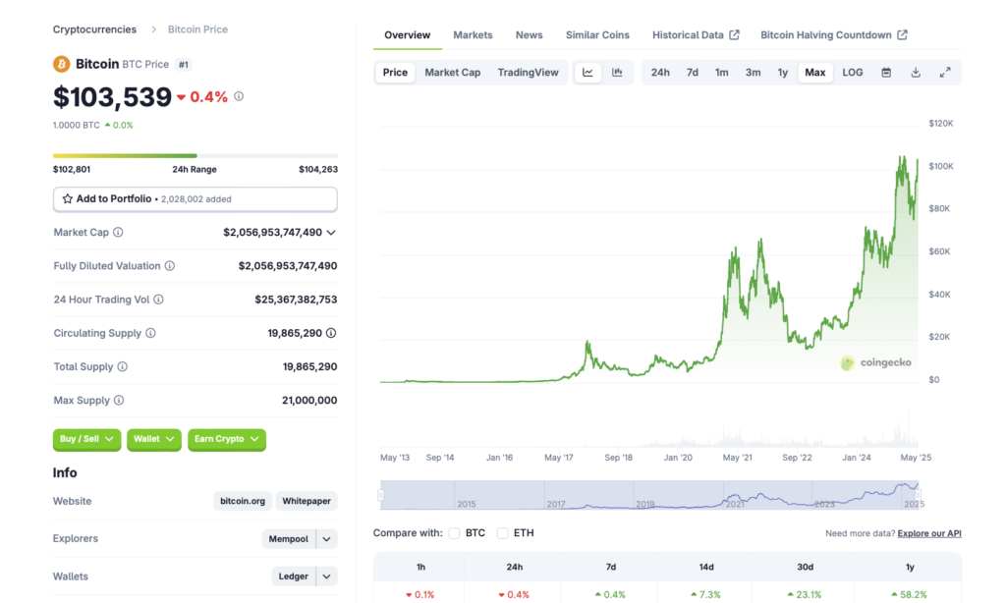Click the 21,000,000 max supply value
The width and height of the screenshot is (1006, 603).
(309, 401)
